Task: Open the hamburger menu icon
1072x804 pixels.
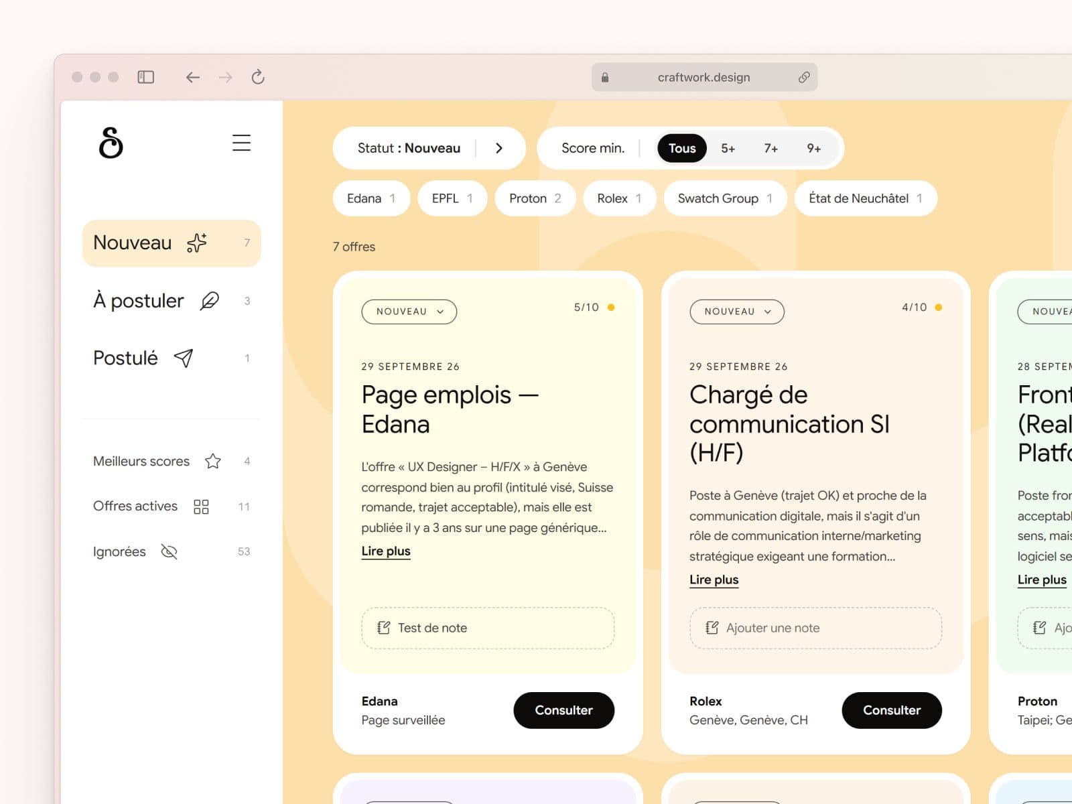Action: [241, 143]
